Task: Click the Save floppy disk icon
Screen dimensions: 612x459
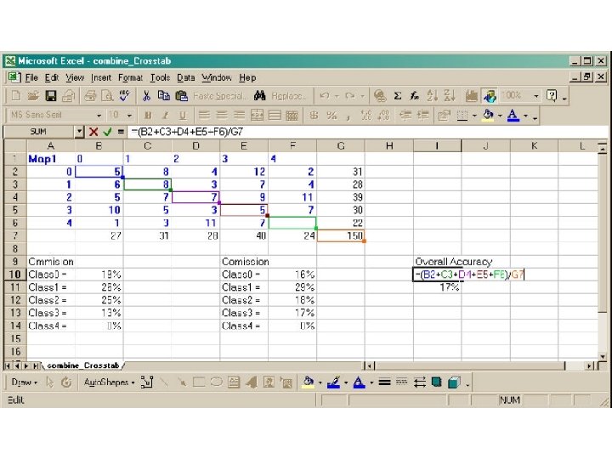Action: 51,95
